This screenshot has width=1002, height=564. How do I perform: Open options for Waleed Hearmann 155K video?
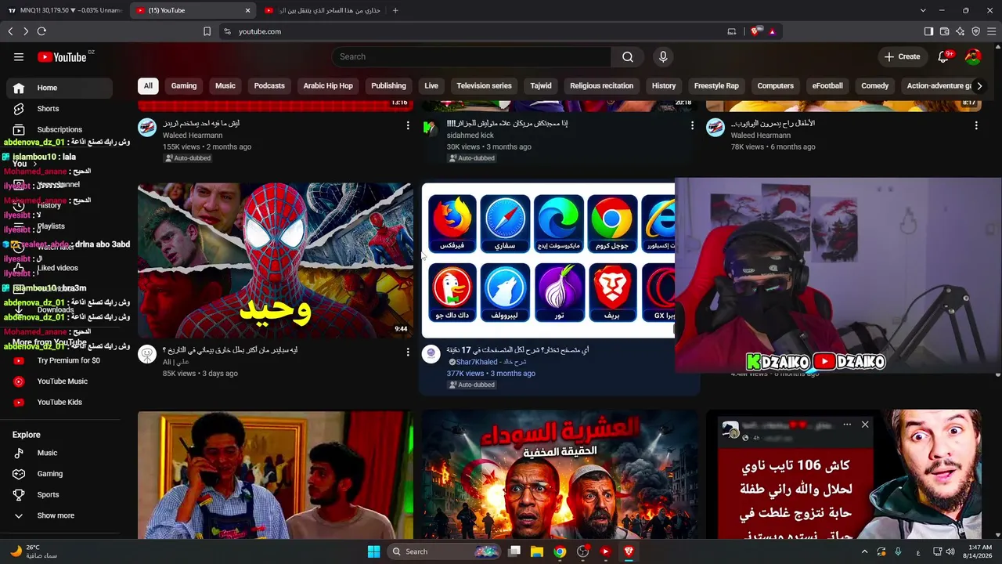[x=408, y=125]
